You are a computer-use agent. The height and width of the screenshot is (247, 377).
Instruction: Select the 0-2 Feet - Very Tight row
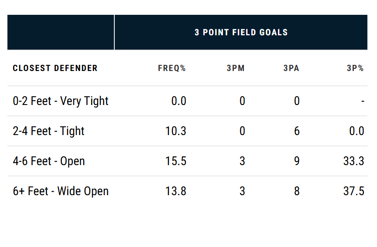coord(61,101)
